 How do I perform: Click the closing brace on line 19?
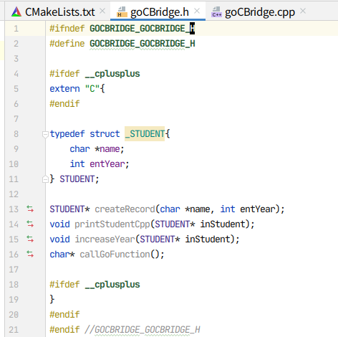(x=52, y=299)
